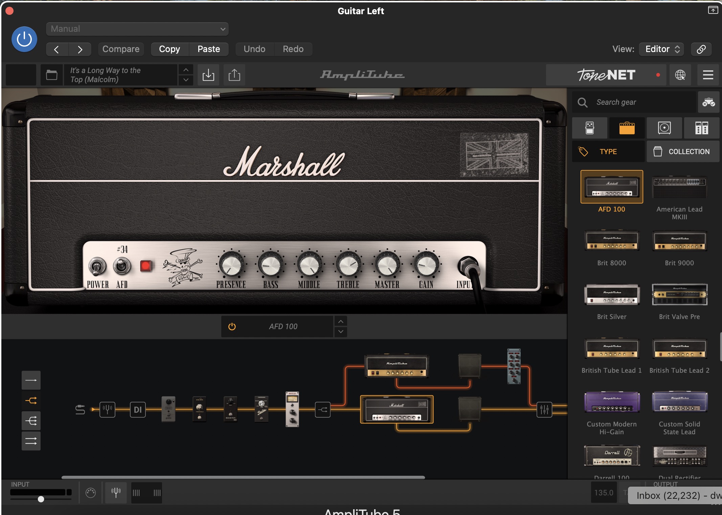Select the previous preset with up arrow
Image resolution: width=722 pixels, height=515 pixels.
point(186,70)
